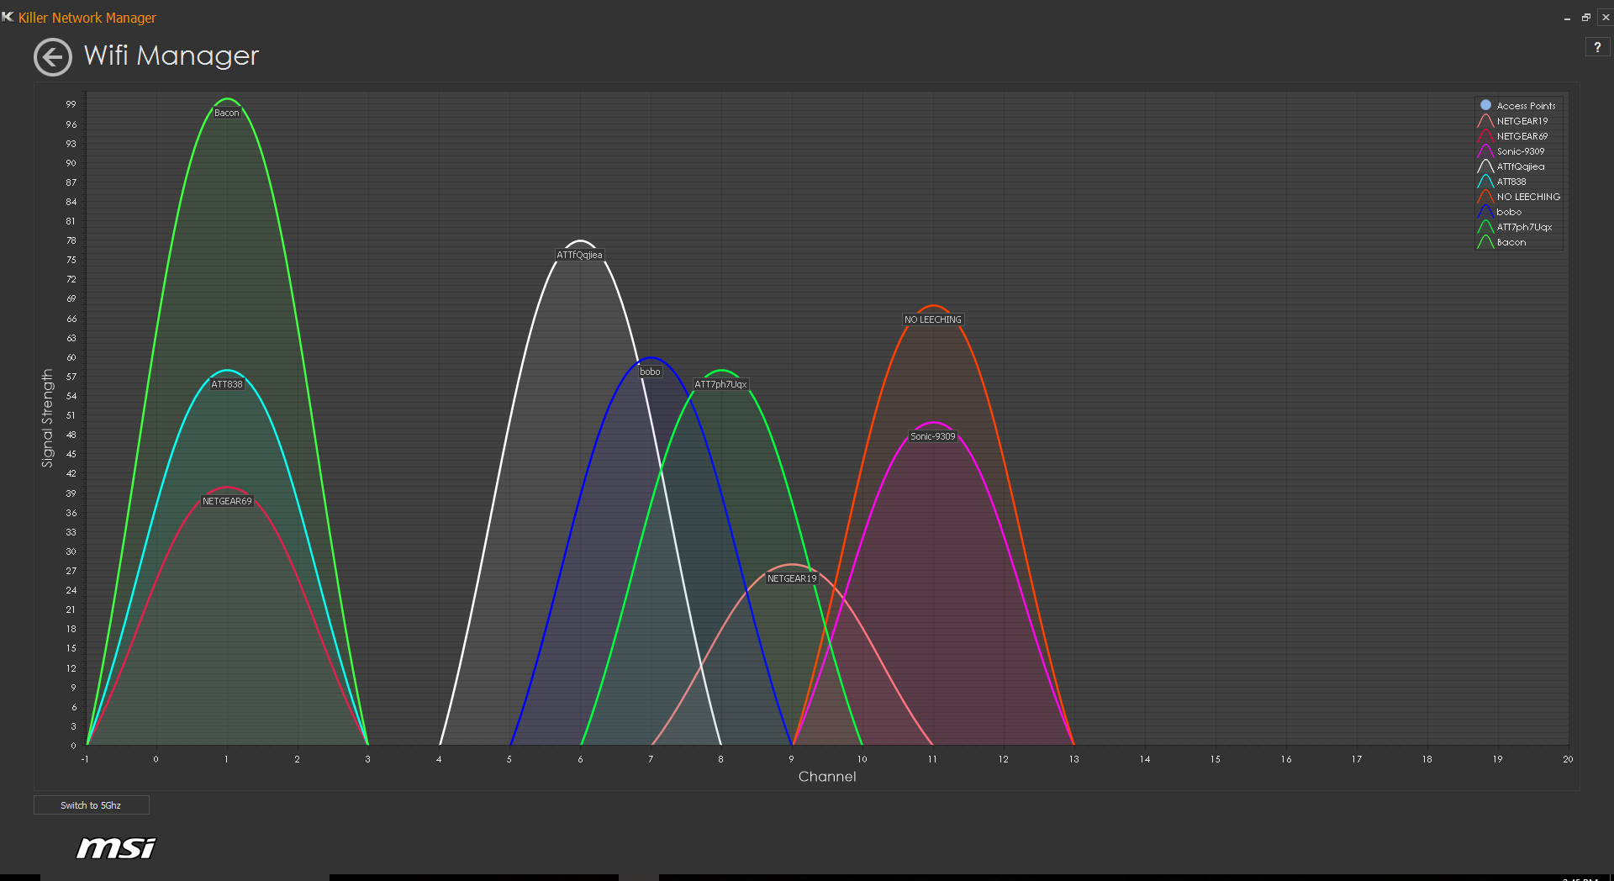Click channel 6 on the x-axis
Viewport: 1614px width, 881px height.
pos(580,759)
